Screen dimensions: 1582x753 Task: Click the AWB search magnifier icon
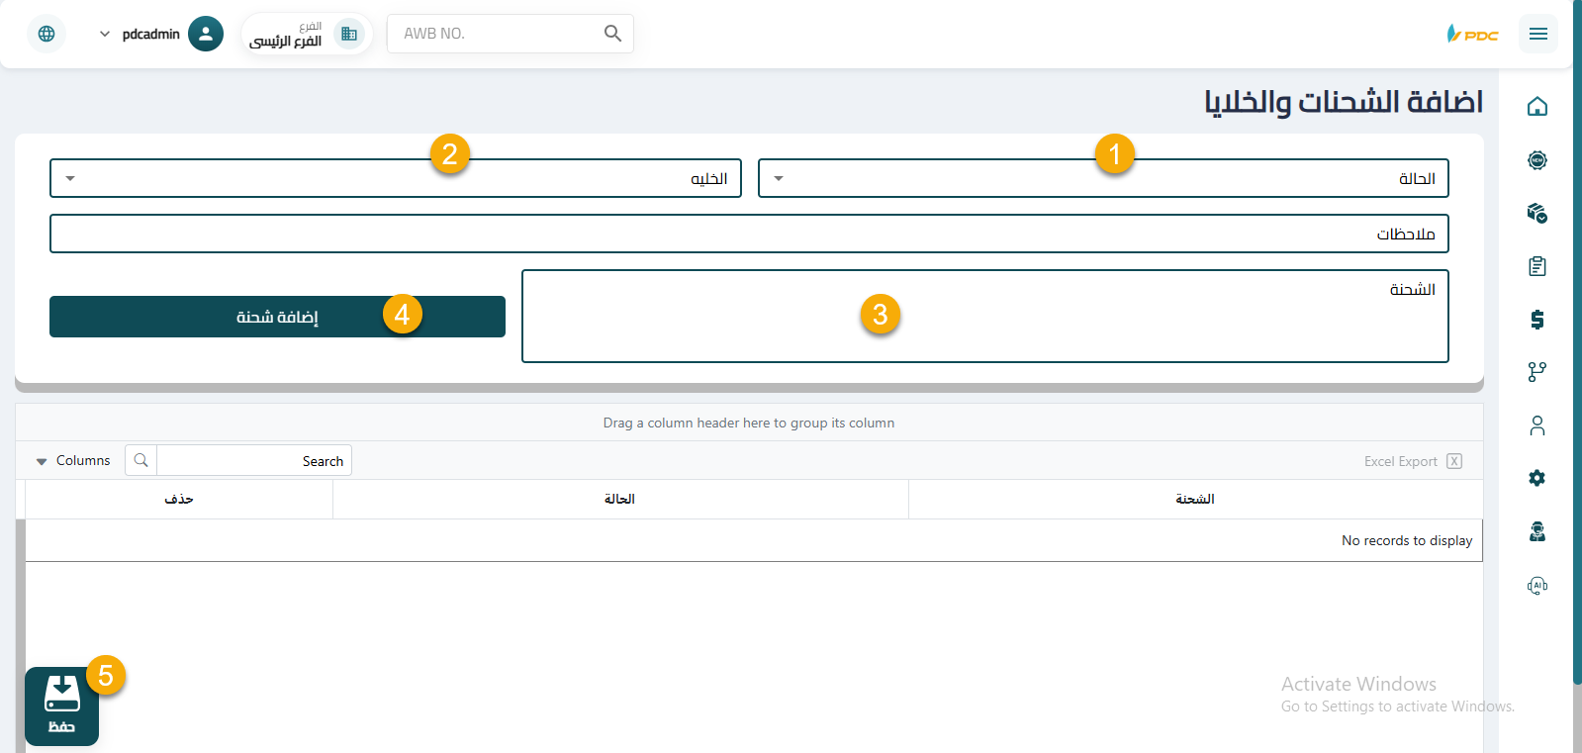pos(612,34)
